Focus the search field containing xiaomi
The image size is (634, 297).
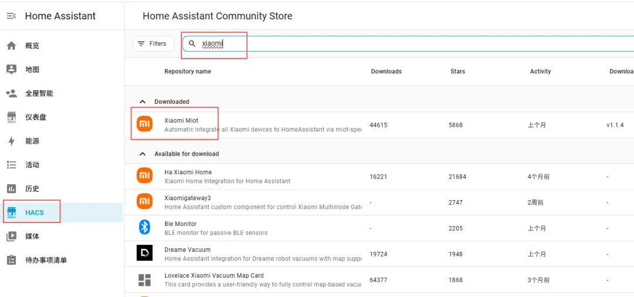[407, 43]
